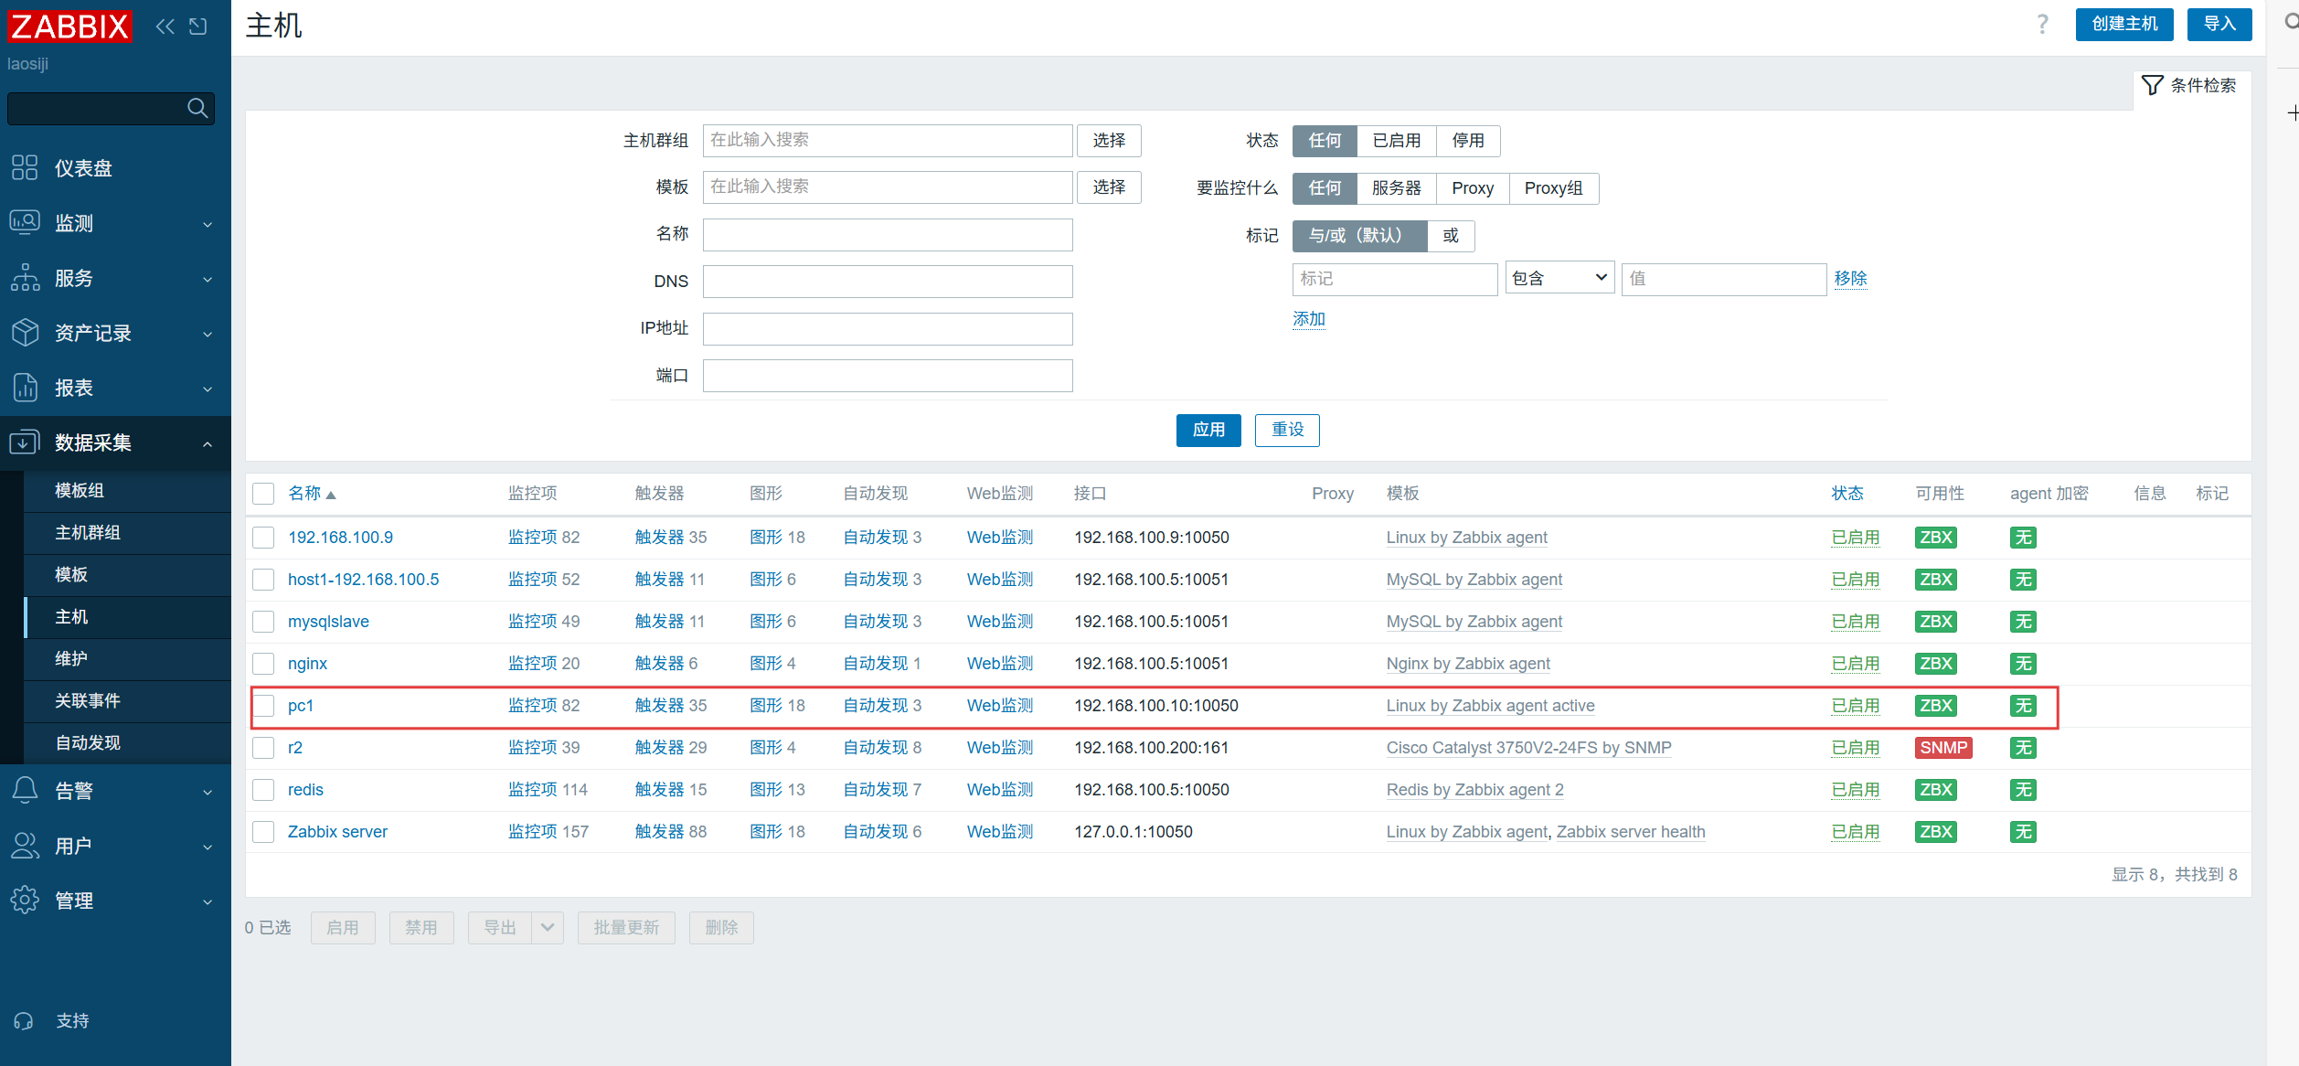Select Proxy monitored-by filter option
Viewport: 2299px width, 1066px height.
[x=1473, y=188]
